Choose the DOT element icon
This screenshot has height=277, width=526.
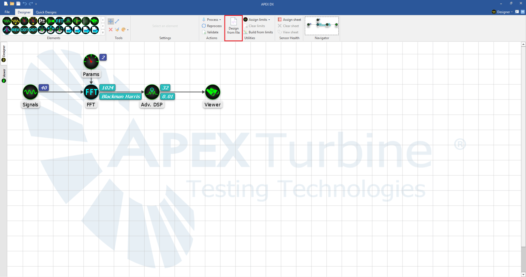tap(33, 30)
